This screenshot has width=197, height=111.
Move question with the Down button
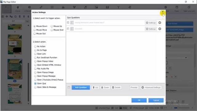click(105, 88)
